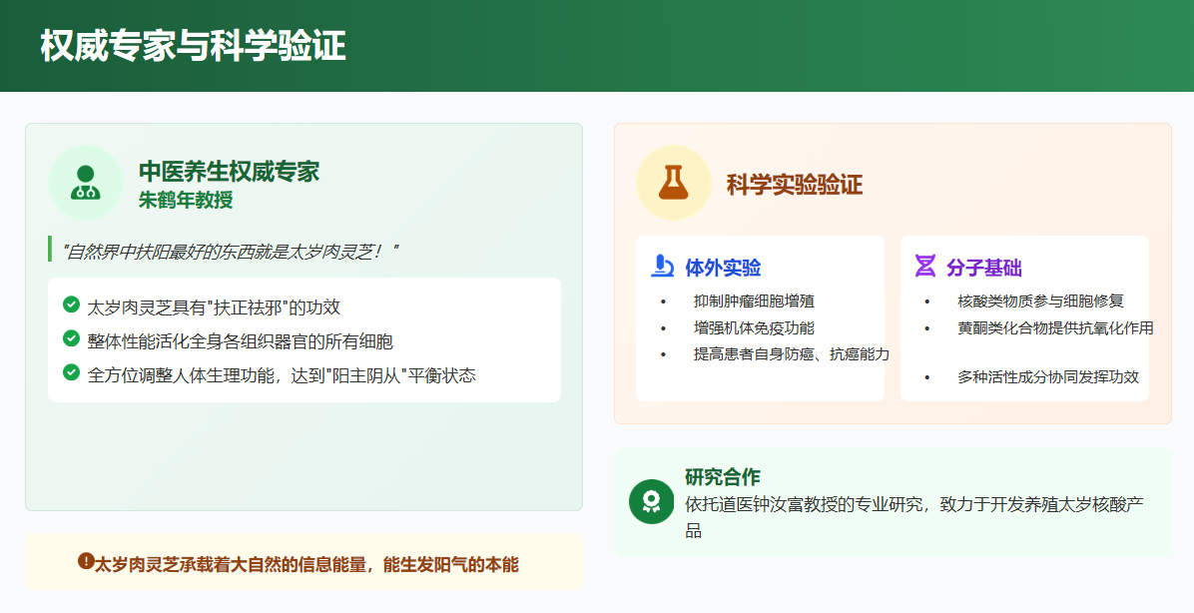1194x613 pixels.
Task: Click the bullet 核酸类物质参与细胞修复
Action: [1041, 301]
